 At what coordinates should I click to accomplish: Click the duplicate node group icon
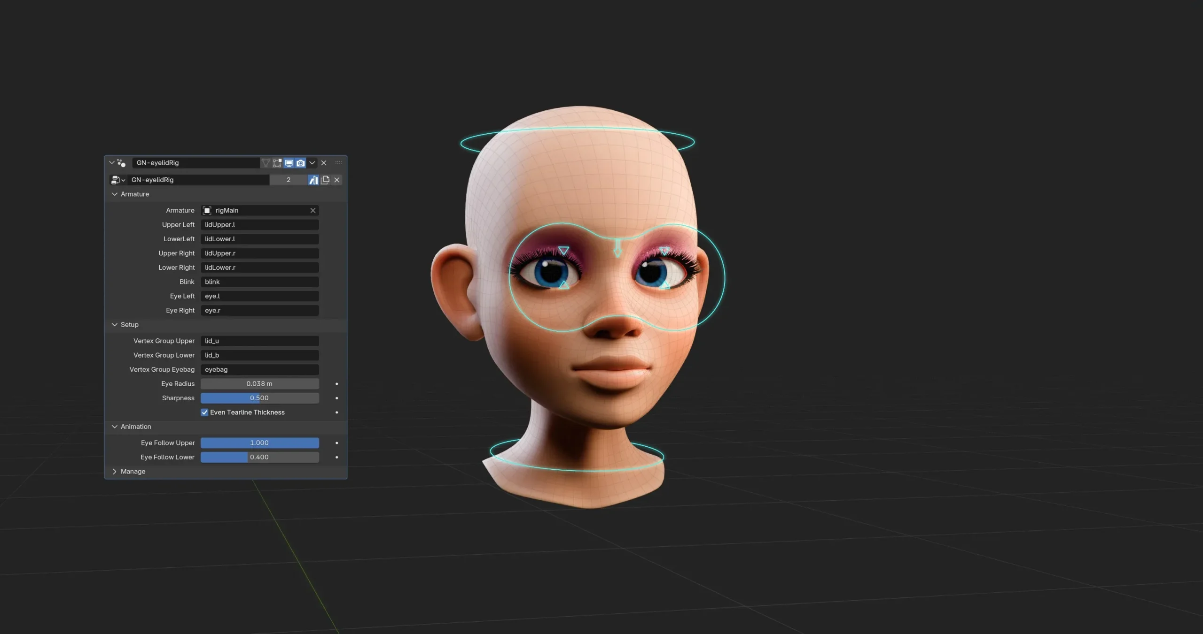[324, 180]
